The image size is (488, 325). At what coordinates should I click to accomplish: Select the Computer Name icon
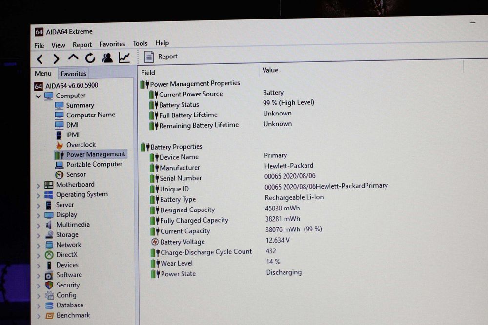[x=59, y=115]
